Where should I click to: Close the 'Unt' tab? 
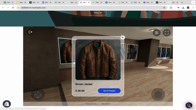tap(13, 2)
